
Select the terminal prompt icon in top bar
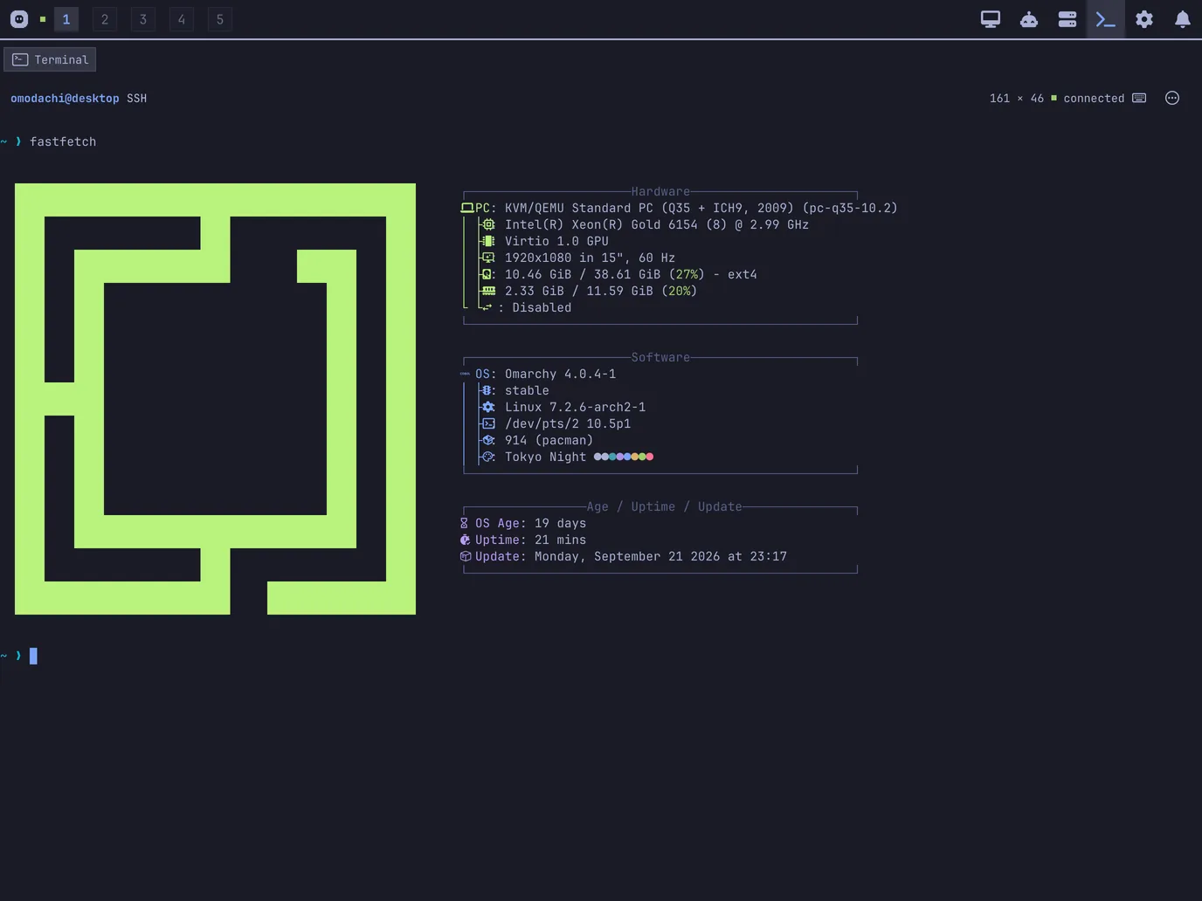(x=1105, y=19)
